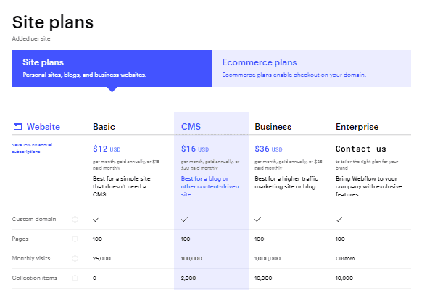Click the Monthly visits row label

tap(31, 258)
